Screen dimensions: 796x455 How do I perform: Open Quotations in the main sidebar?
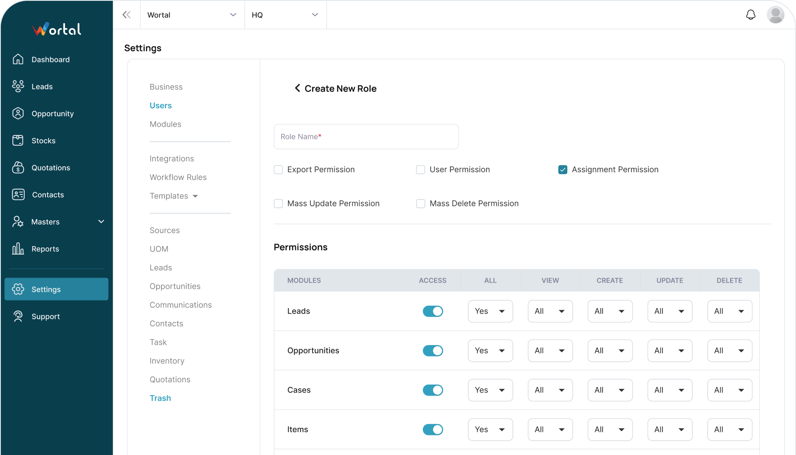coord(51,168)
